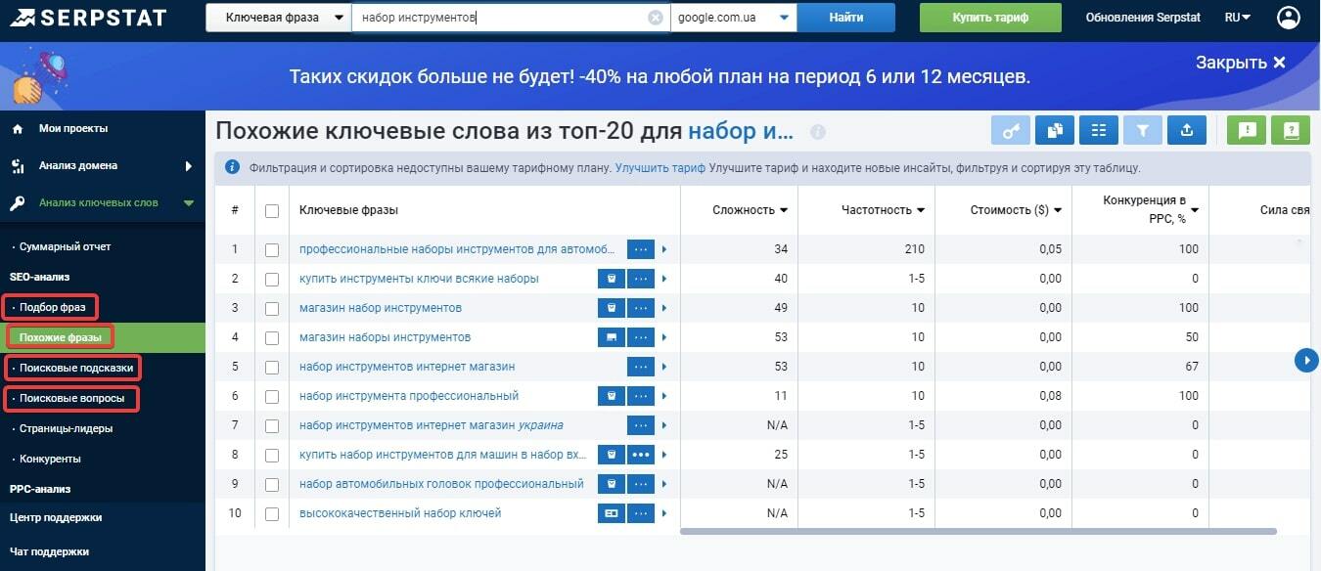Check the box for row 7 with 'украина'
The width and height of the screenshot is (1321, 571).
tap(272, 425)
